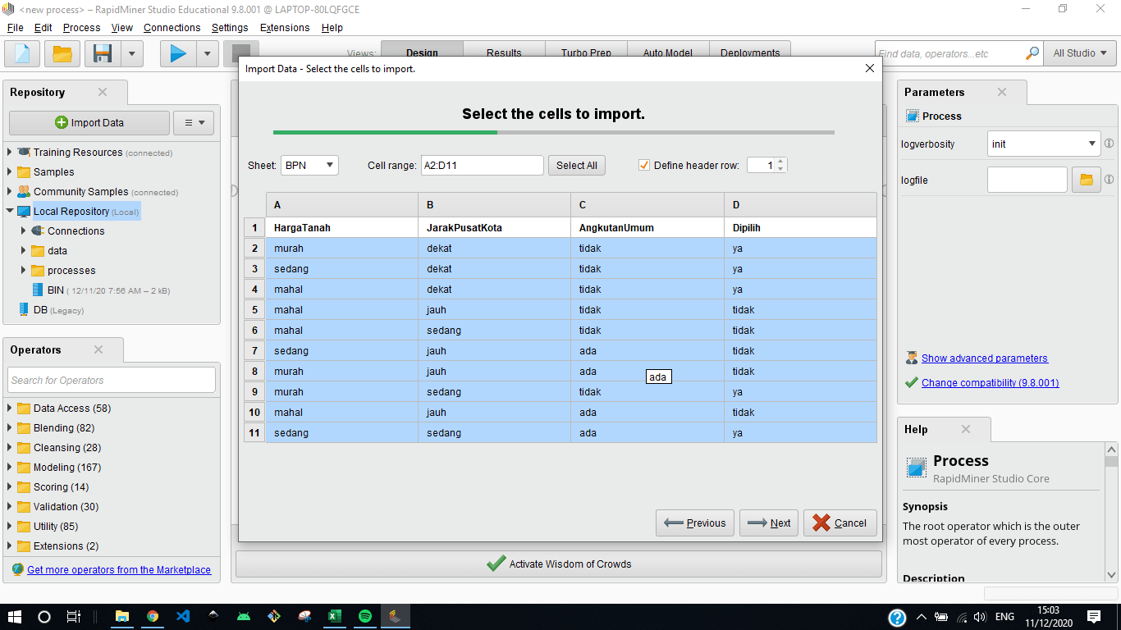Viewport: 1121px width, 630px height.
Task: Go to the Next import step
Action: 769,523
